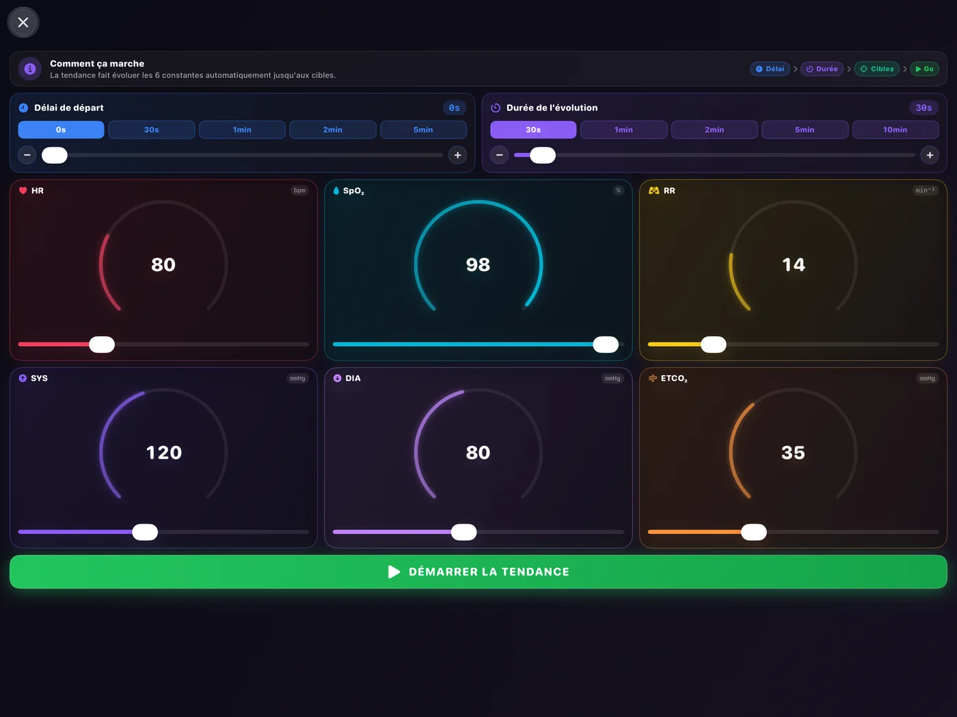Click the Durée step badge

pyautogui.click(x=822, y=69)
